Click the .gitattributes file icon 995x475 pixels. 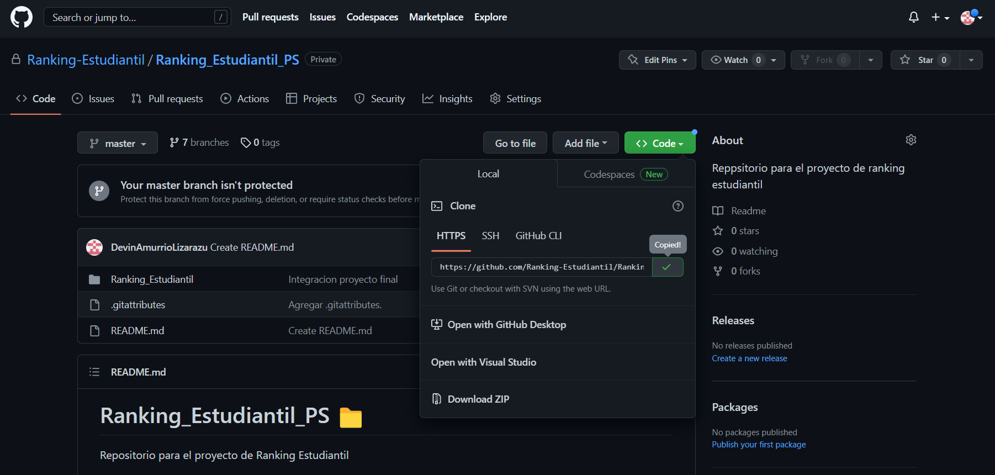click(x=94, y=305)
